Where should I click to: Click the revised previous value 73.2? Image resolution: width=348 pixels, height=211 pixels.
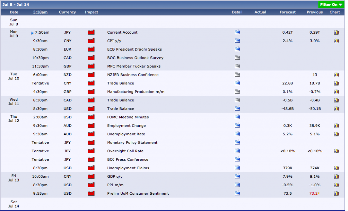314,193
